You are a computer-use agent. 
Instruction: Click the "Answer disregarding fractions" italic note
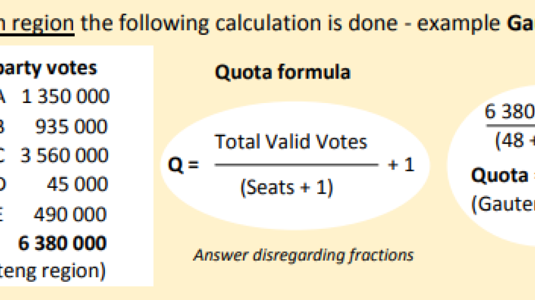[x=303, y=254]
